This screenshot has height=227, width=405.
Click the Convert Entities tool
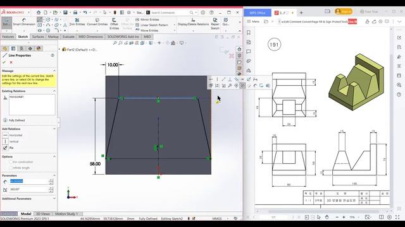coord(97,22)
